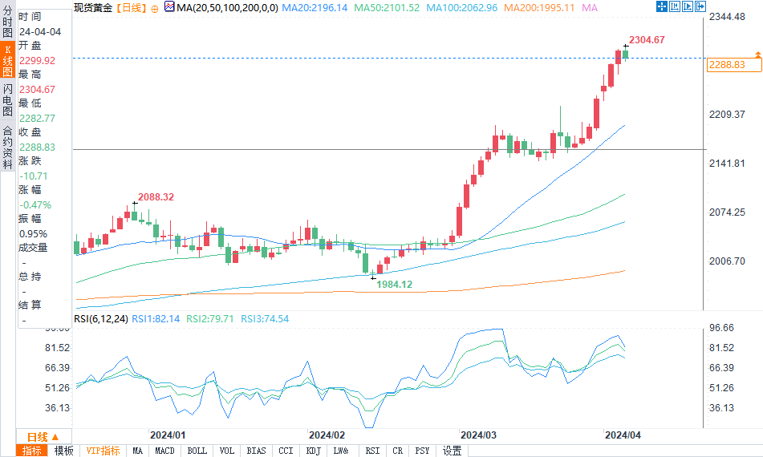Viewport: 763px width, 457px height.
Task: Click the MA indicator chart icon
Action: (169, 7)
